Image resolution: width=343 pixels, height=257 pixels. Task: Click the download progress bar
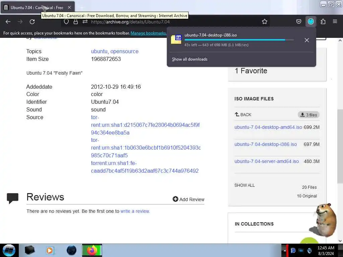coord(239,40)
